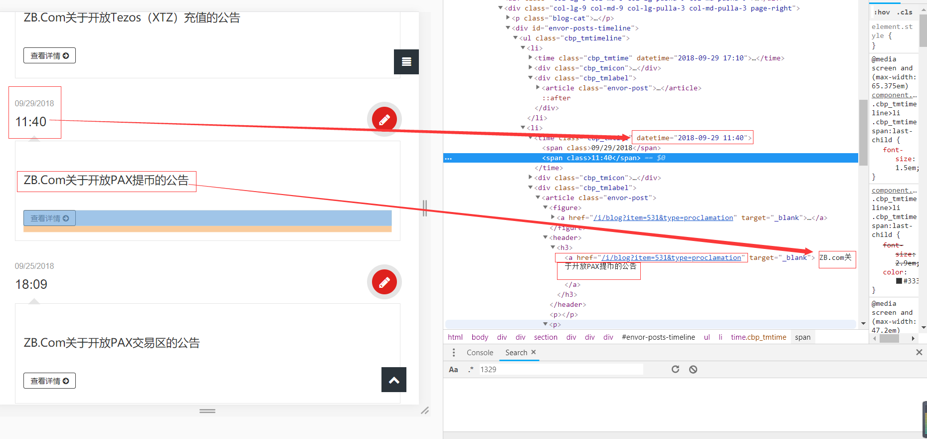Open ZB.Com关于开放PAX提币的公告 title
The image size is (927, 439).
106,180
